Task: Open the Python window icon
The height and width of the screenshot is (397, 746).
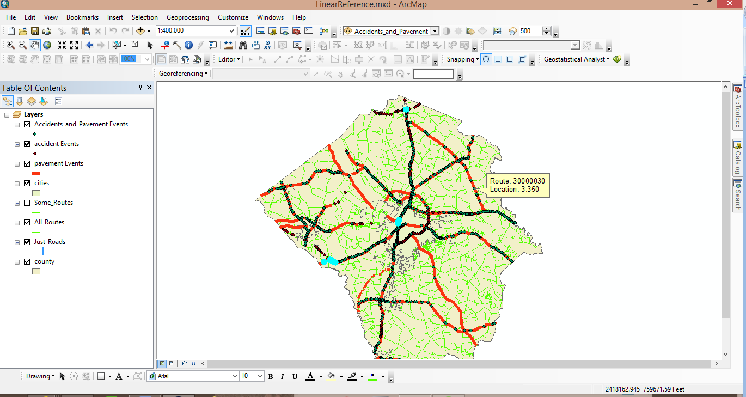Action: point(309,31)
